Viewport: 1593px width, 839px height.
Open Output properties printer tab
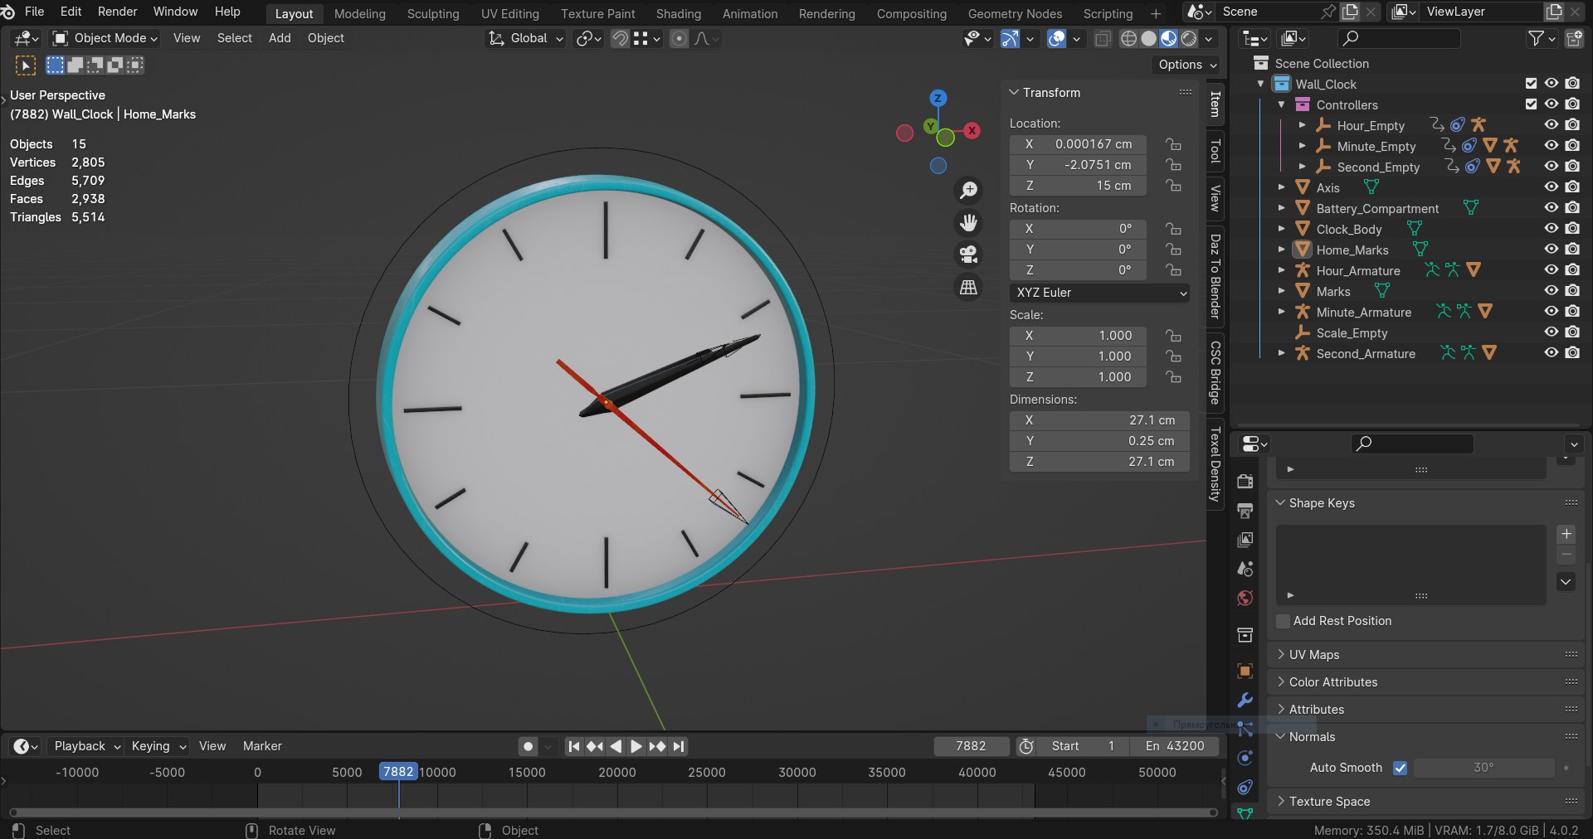(1245, 511)
